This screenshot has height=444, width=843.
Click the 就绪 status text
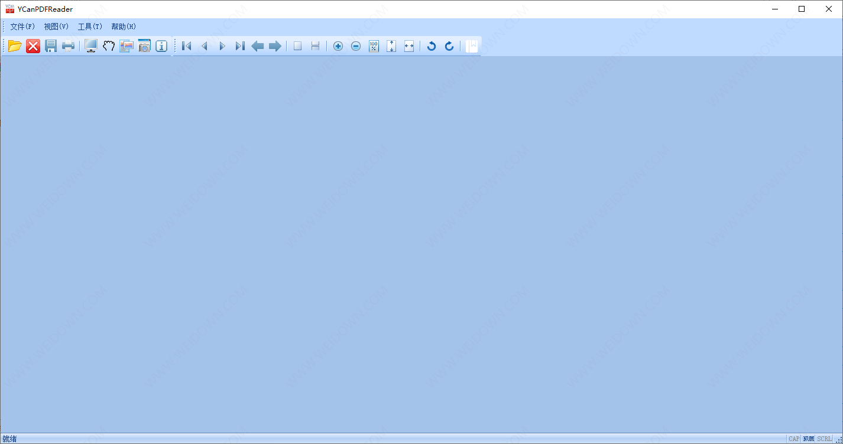[x=9, y=439]
